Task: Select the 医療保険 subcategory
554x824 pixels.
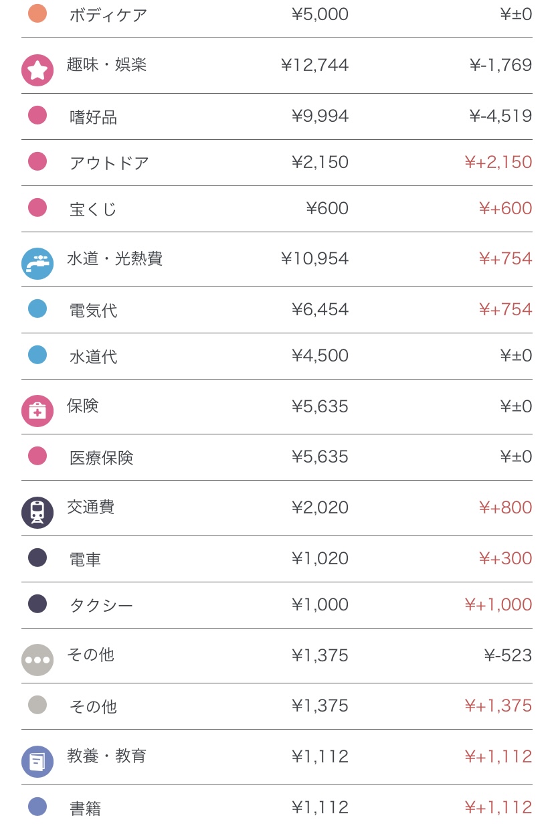Action: (x=101, y=457)
